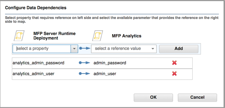Dismiss dialog with the Cancel button
Viewport: 225px width, 108px height.
[x=197, y=97]
